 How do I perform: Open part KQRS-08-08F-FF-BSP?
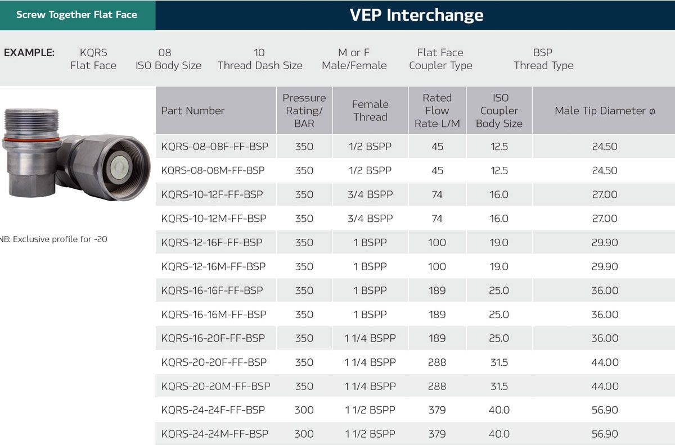pyautogui.click(x=215, y=147)
